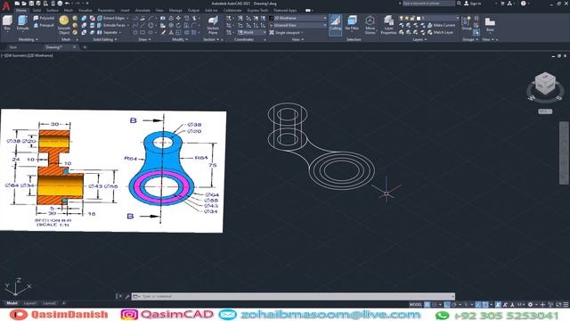
Task: Toggle object snap in status bar
Action: pyautogui.click(x=485, y=305)
